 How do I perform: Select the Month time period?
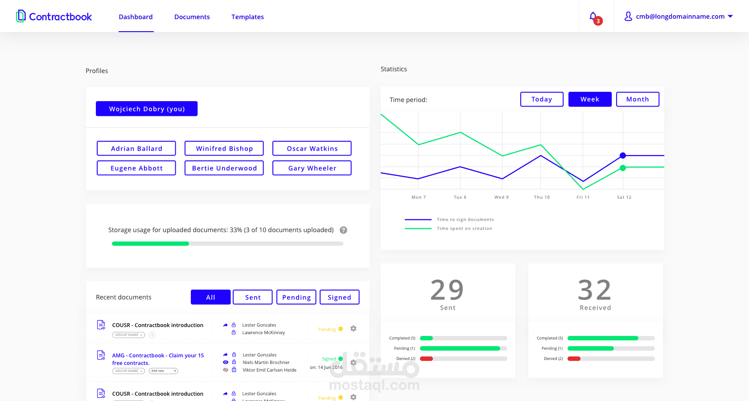click(638, 99)
